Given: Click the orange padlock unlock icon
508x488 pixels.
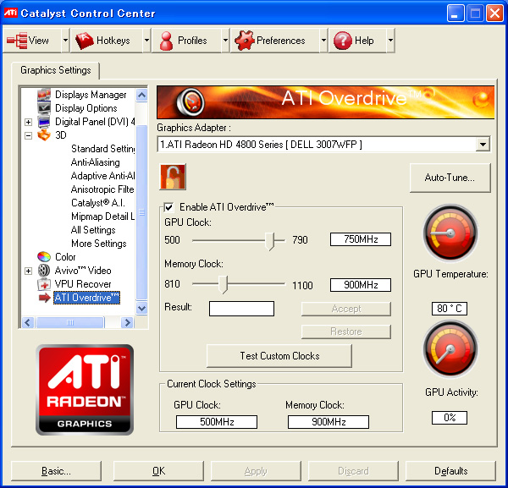Looking at the screenshot, I should click(173, 177).
